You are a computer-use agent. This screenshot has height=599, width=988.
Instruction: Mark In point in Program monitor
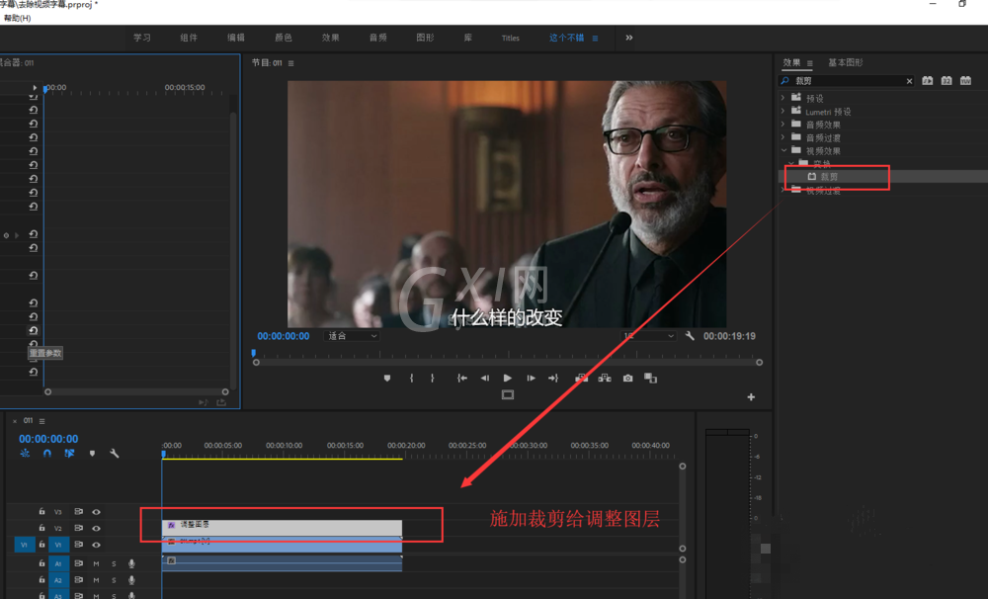coord(411,379)
